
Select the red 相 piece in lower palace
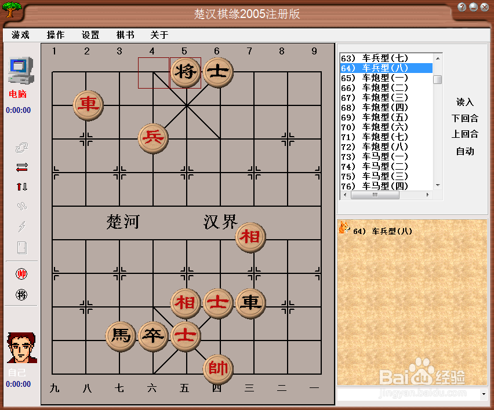(x=186, y=303)
